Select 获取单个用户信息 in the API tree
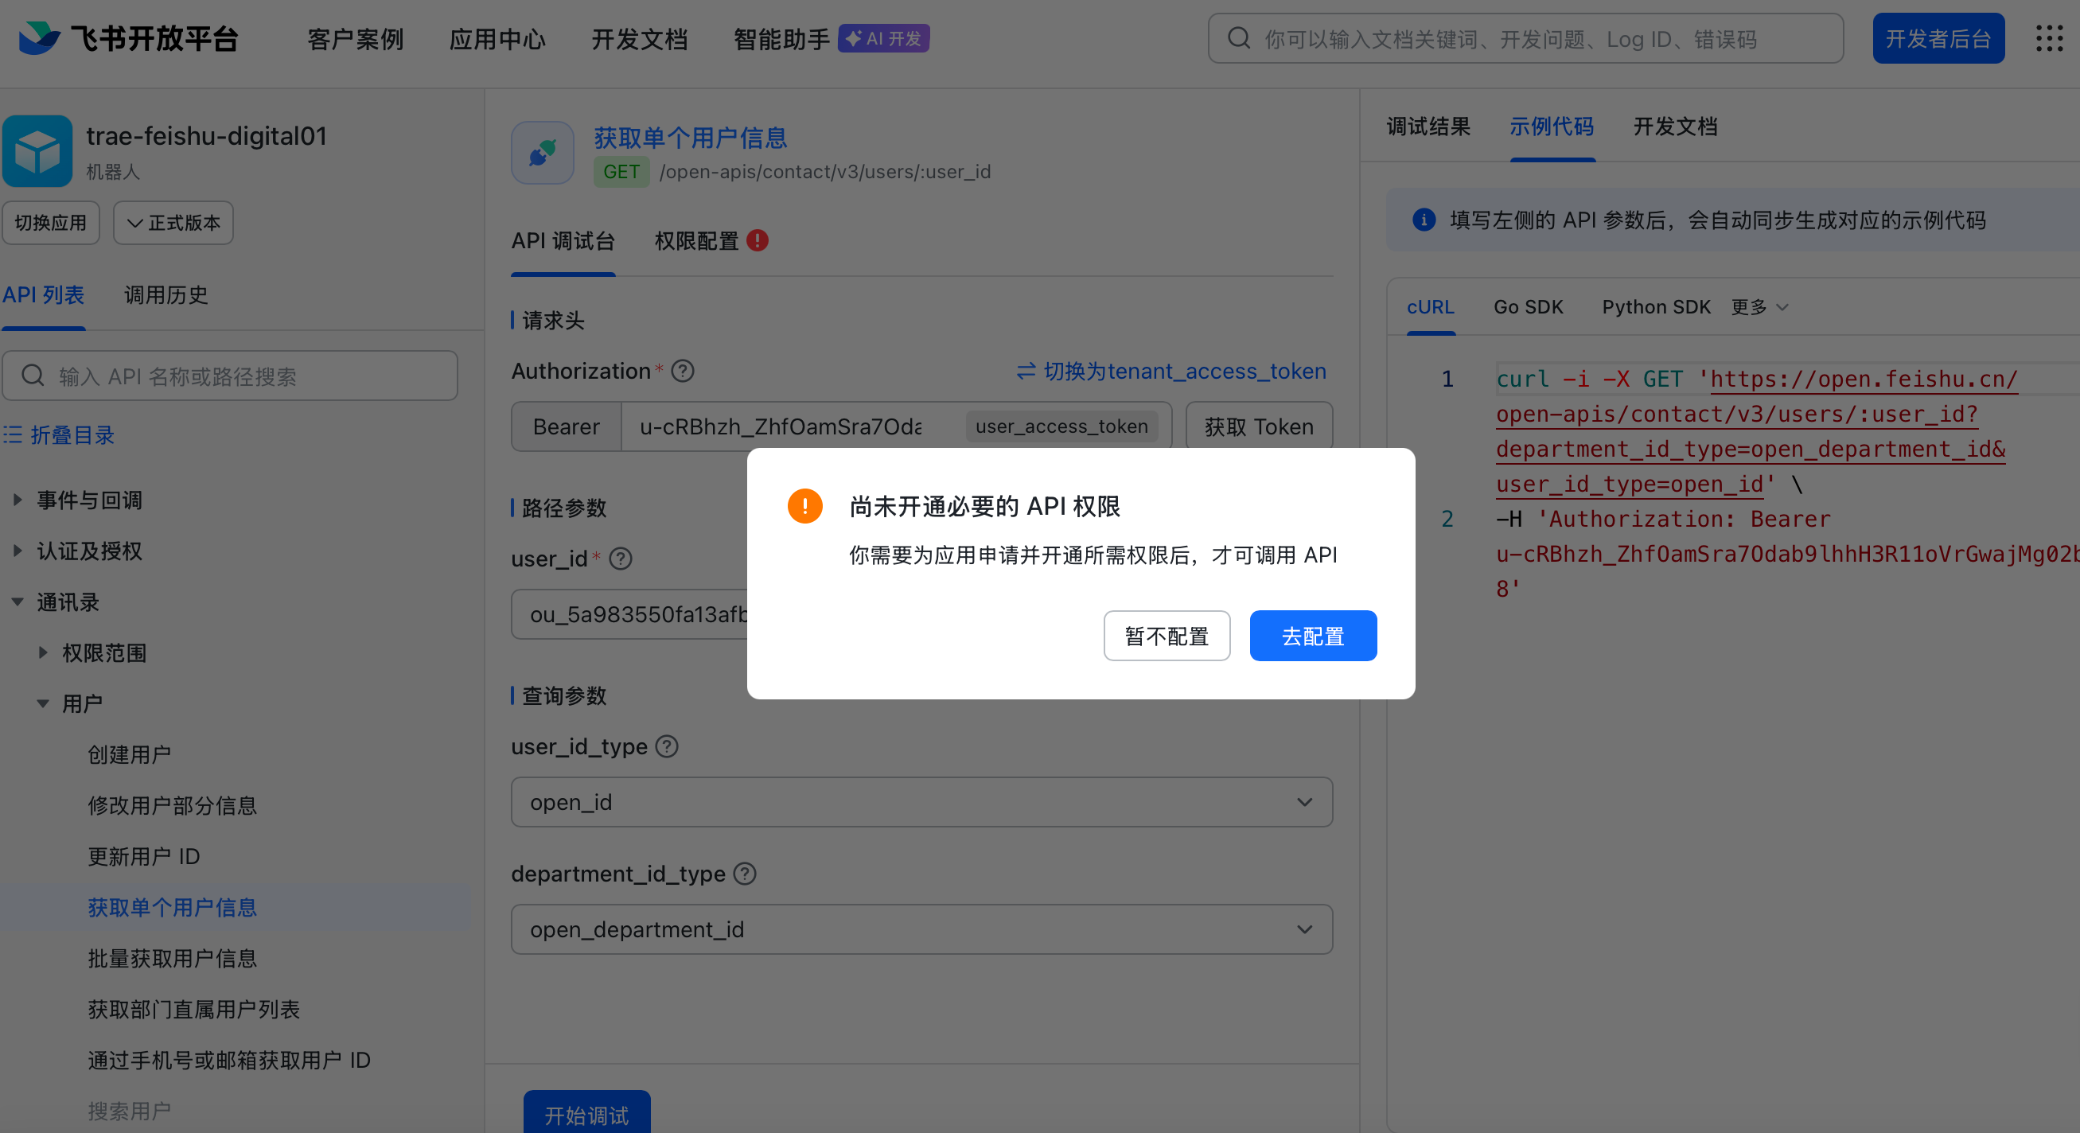This screenshot has height=1133, width=2080. point(172,907)
